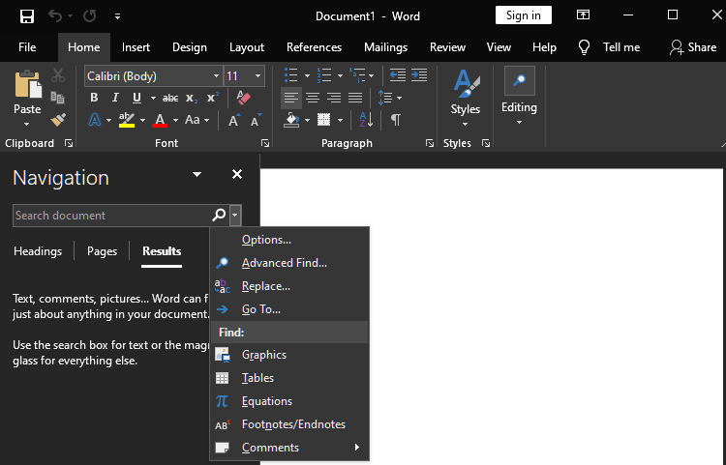The width and height of the screenshot is (726, 465).
Task: Toggle Italic formatting
Action: pyautogui.click(x=115, y=98)
